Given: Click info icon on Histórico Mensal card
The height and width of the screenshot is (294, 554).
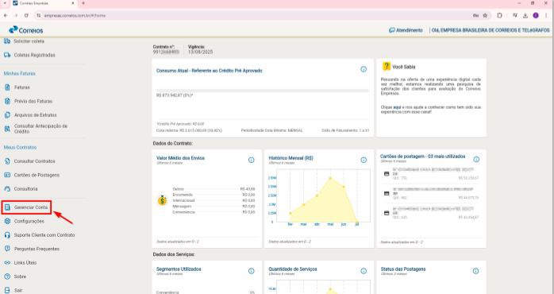Looking at the screenshot, I should pyautogui.click(x=364, y=161).
